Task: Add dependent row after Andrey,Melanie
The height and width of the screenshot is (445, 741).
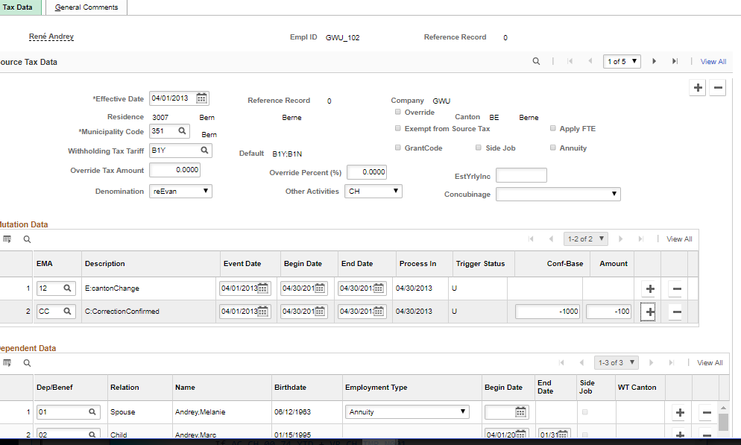Action: (x=680, y=412)
